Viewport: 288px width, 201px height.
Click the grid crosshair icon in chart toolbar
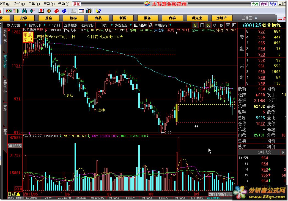pyautogui.click(x=202, y=25)
